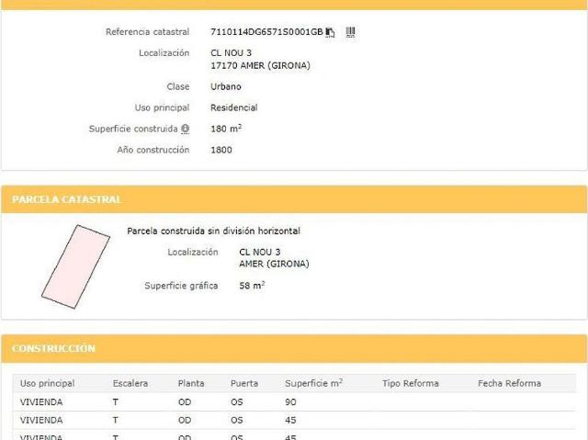Click the 'Fecha Reforma' column header

tap(509, 383)
